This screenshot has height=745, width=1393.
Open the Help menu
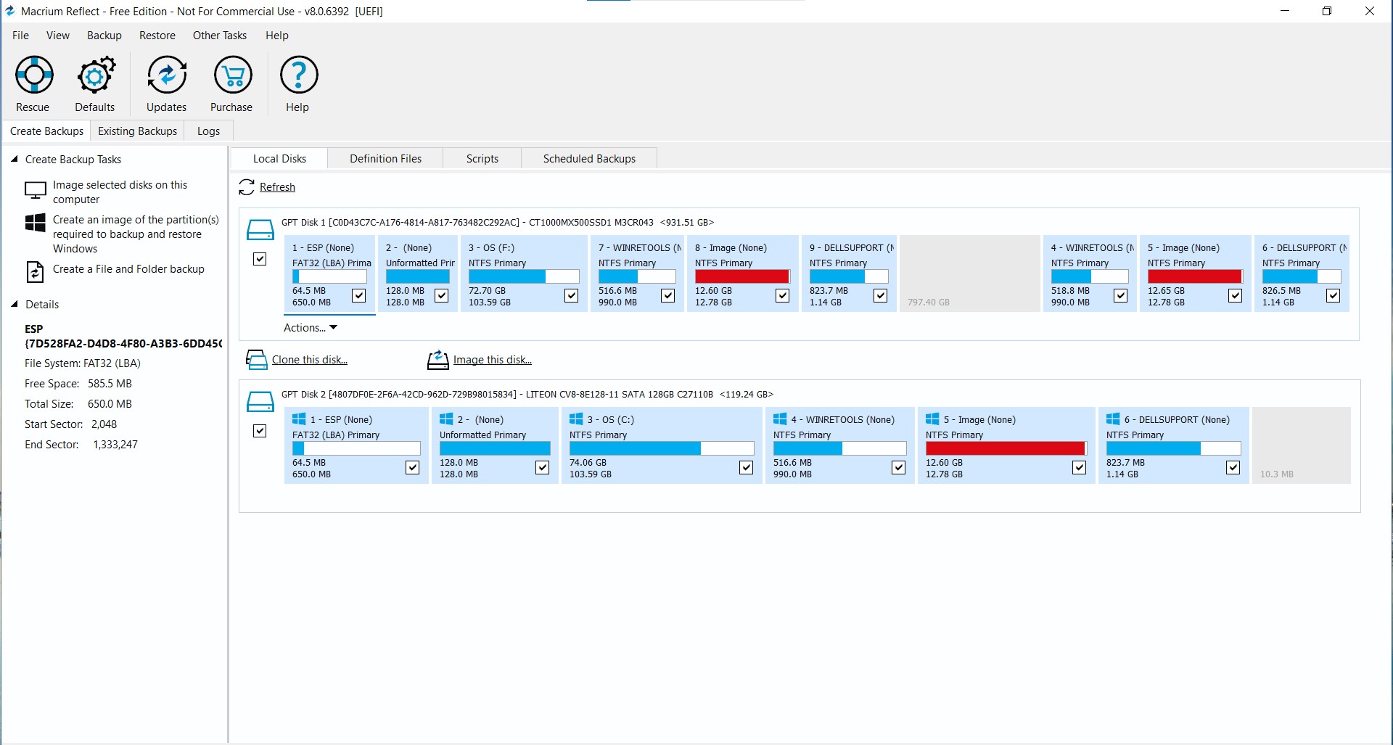click(x=277, y=36)
